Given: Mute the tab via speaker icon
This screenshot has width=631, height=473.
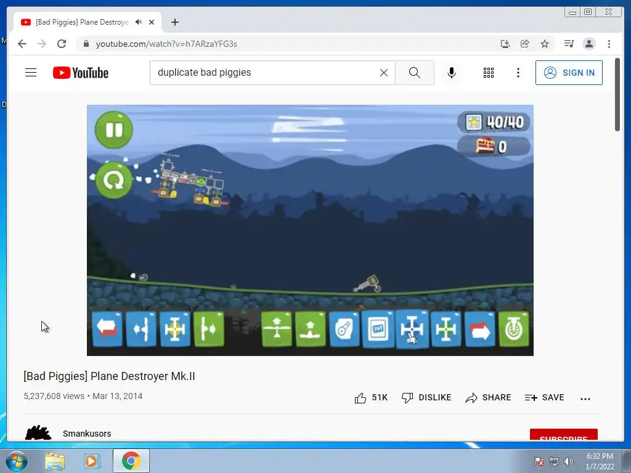Looking at the screenshot, I should click(139, 22).
